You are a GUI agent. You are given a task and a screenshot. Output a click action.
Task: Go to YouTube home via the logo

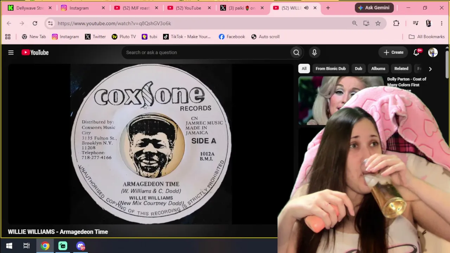point(35,52)
